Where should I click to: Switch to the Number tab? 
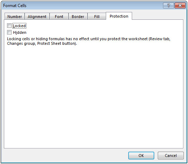point(15,17)
